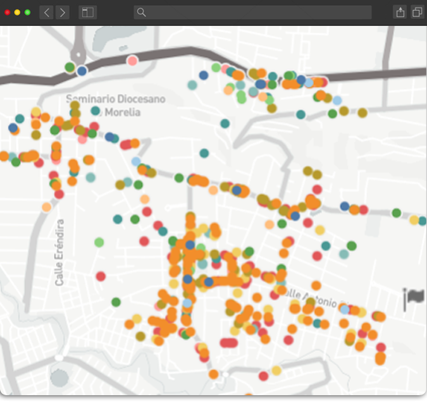Click the roundabout at bottom-left of map
The height and width of the screenshot is (411, 427).
click(x=59, y=358)
